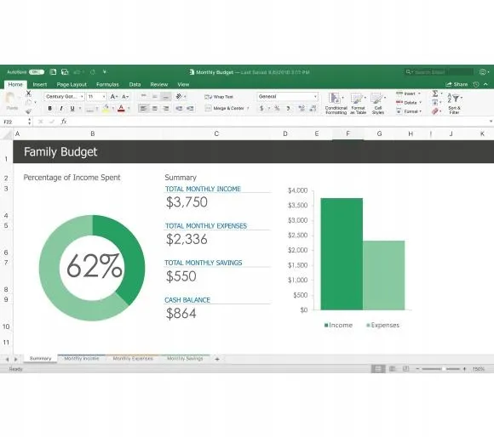Click the add new sheet plus button
The image size is (494, 437).
[217, 359]
